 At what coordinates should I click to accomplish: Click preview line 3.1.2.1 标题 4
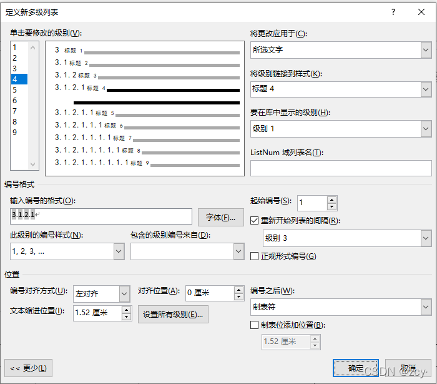point(147,88)
